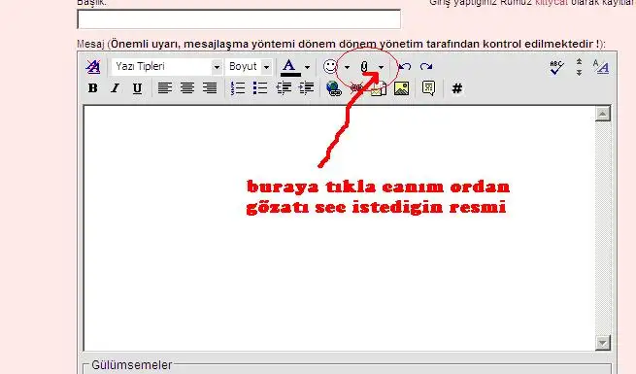636x374 pixels.
Task: Open the attachment dropdown arrow
Action: pos(381,67)
